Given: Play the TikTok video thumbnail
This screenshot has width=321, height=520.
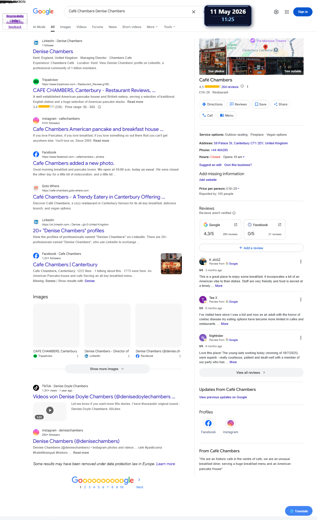Looking at the screenshot, I should click(50, 411).
